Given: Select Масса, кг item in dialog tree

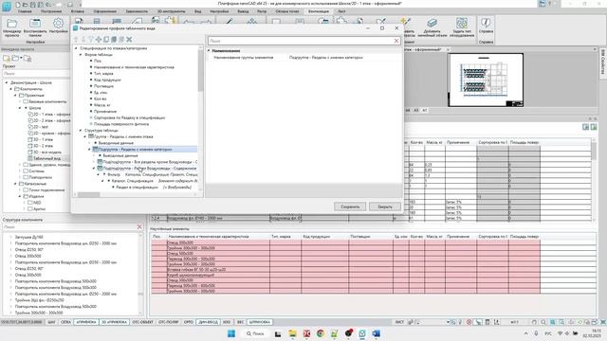Looking at the screenshot, I should coord(101,105).
